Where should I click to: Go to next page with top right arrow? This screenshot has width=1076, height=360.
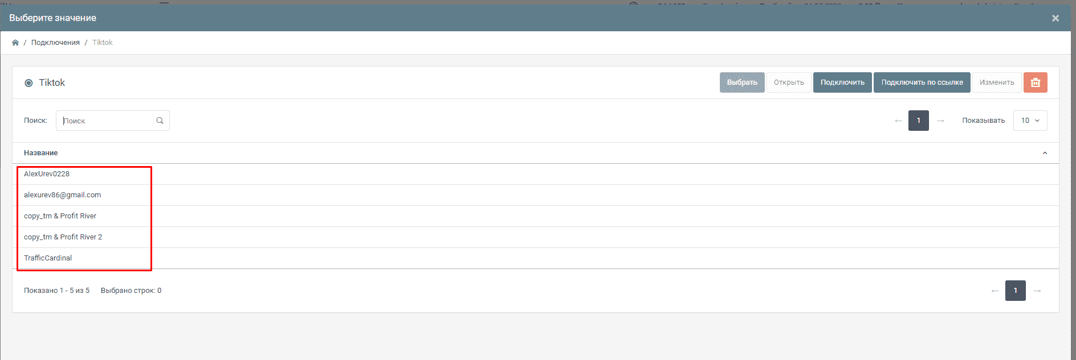coord(940,121)
